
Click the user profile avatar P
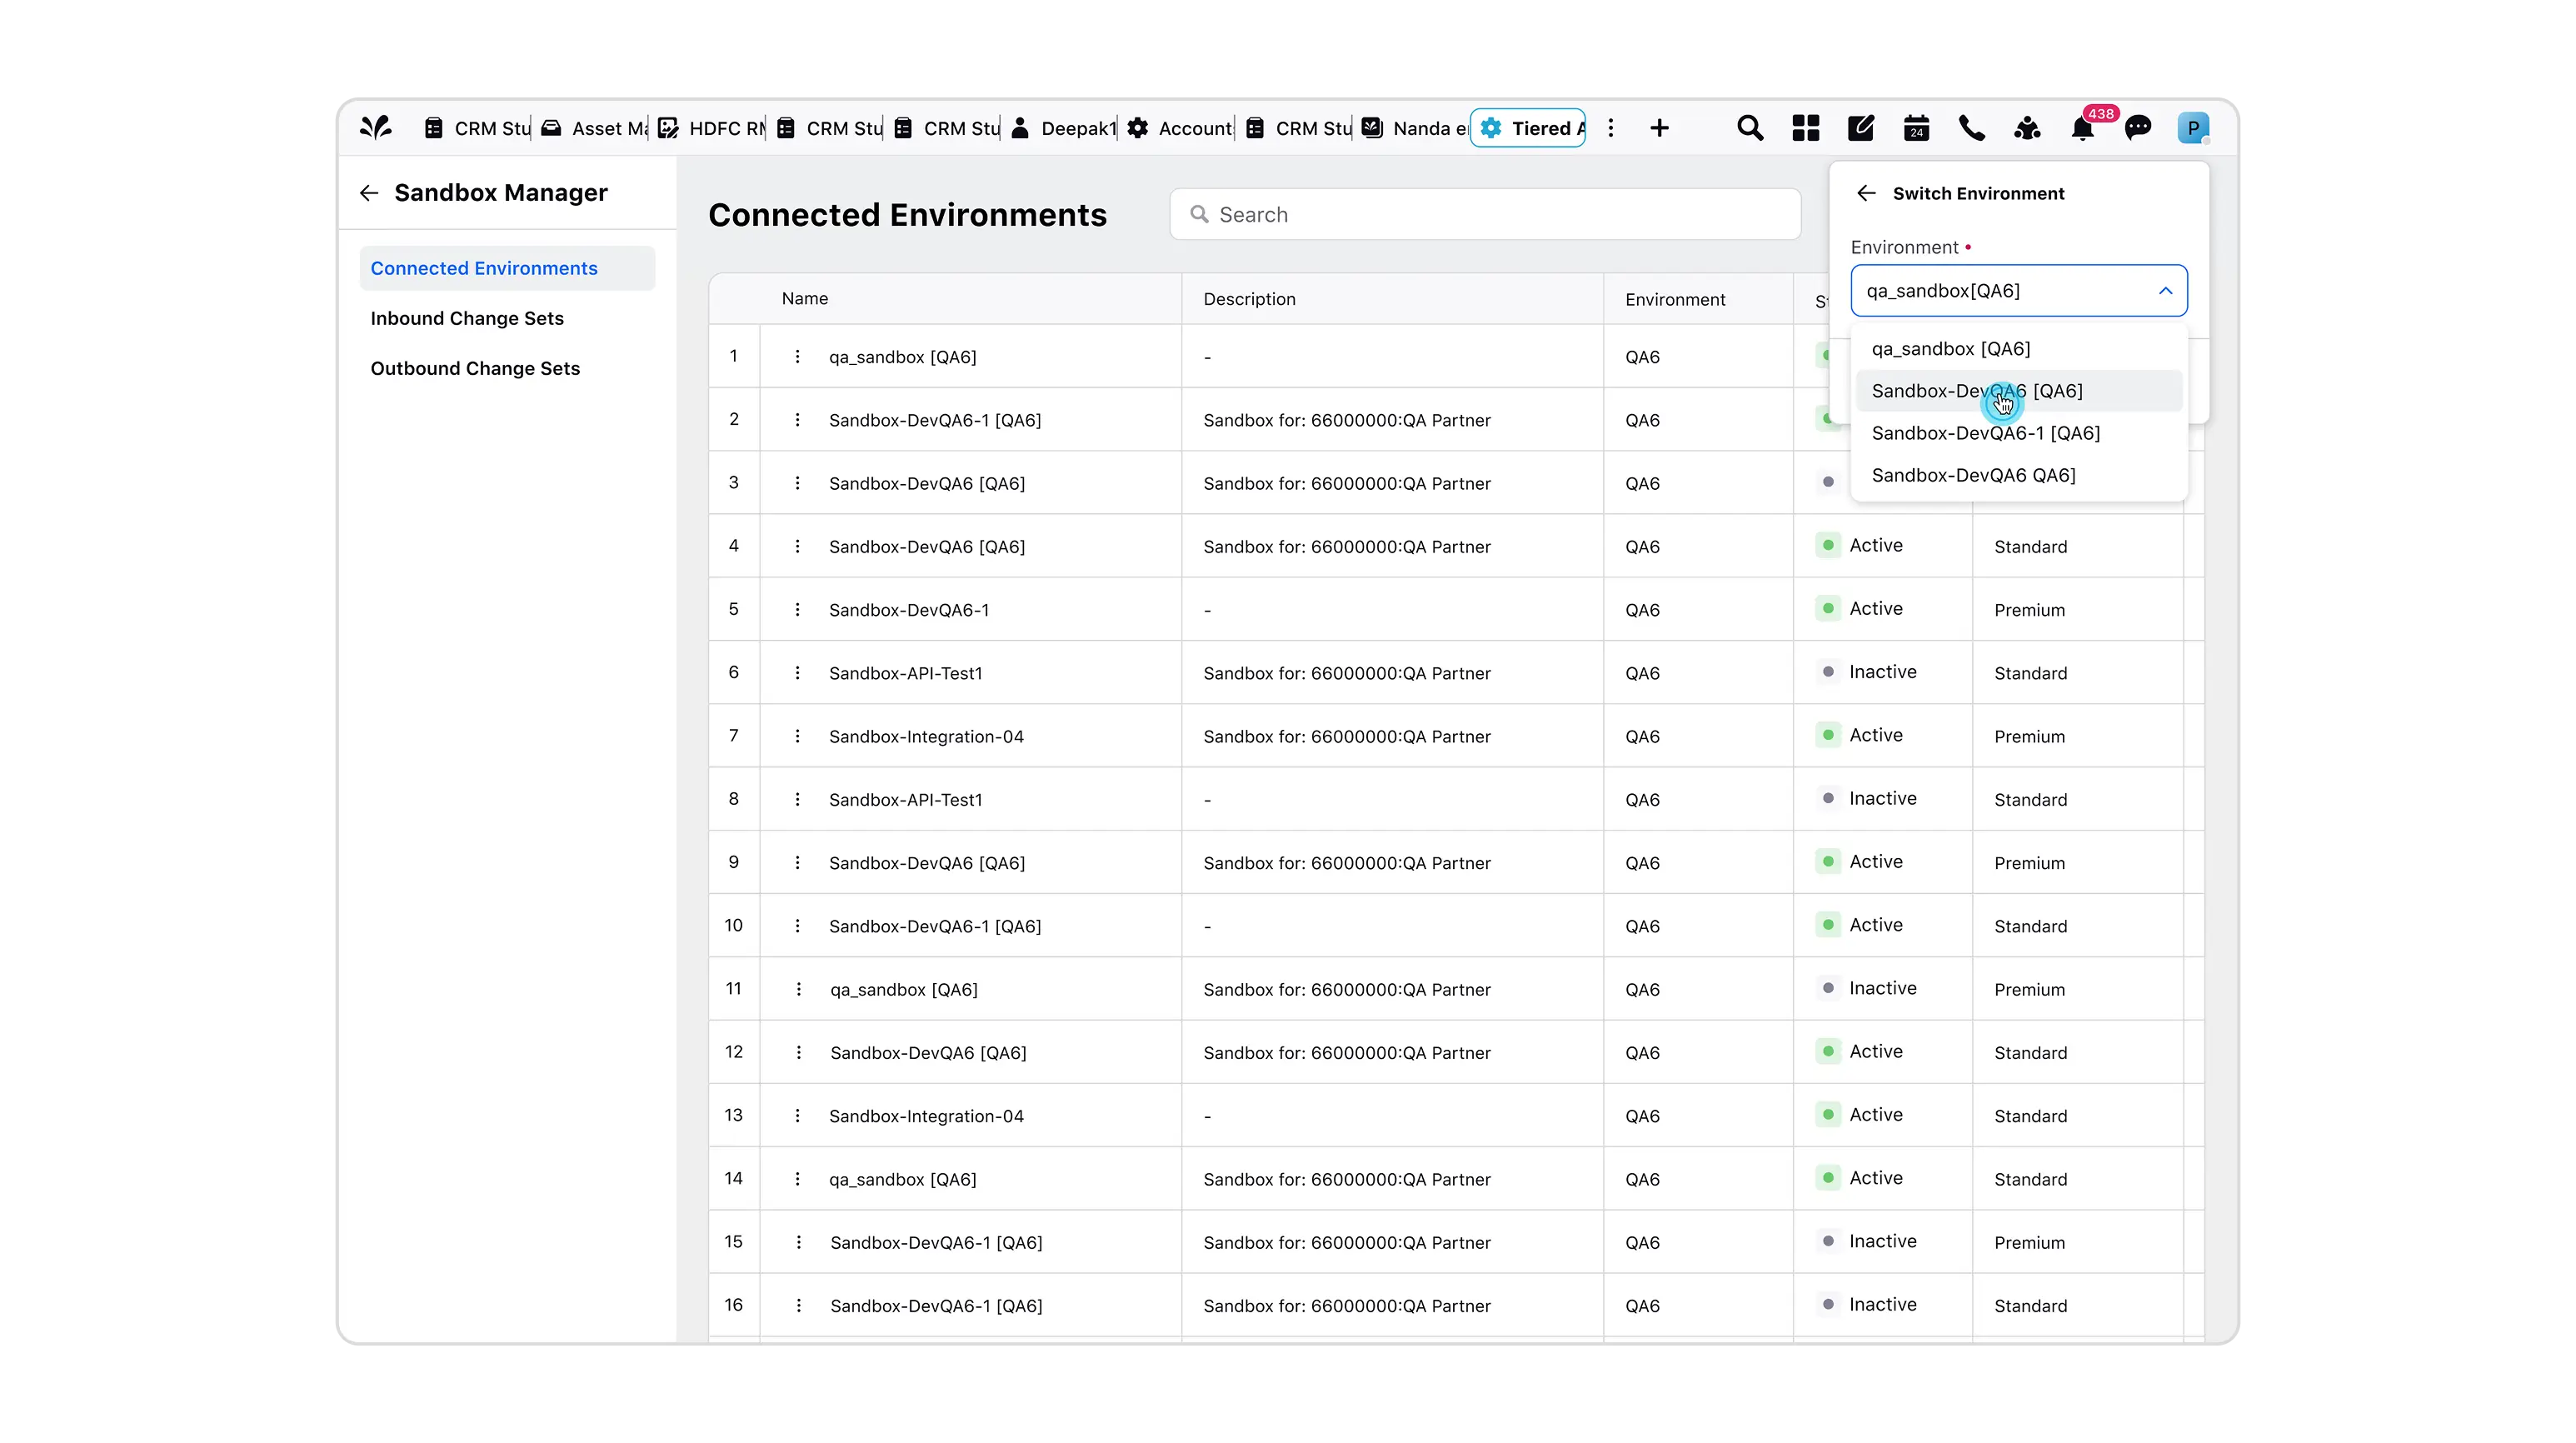2193,128
